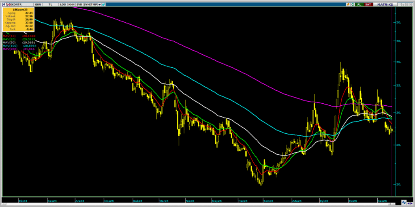
Task: Click the orange lightning bolt icon
Action: click(348, 4)
